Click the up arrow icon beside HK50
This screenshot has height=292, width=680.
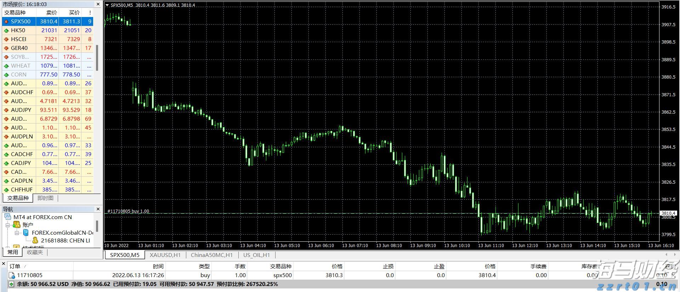tap(6, 30)
